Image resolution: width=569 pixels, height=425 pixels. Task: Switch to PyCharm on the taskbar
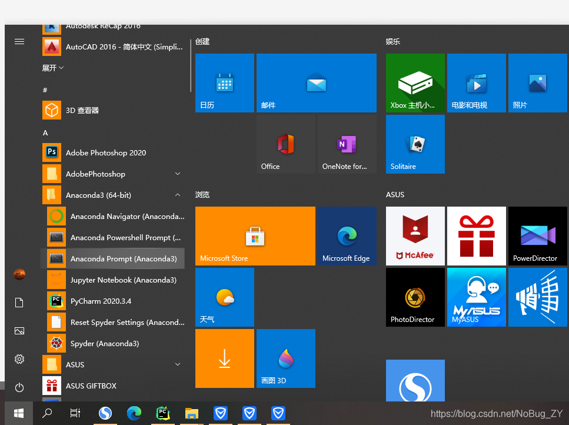[163, 413]
